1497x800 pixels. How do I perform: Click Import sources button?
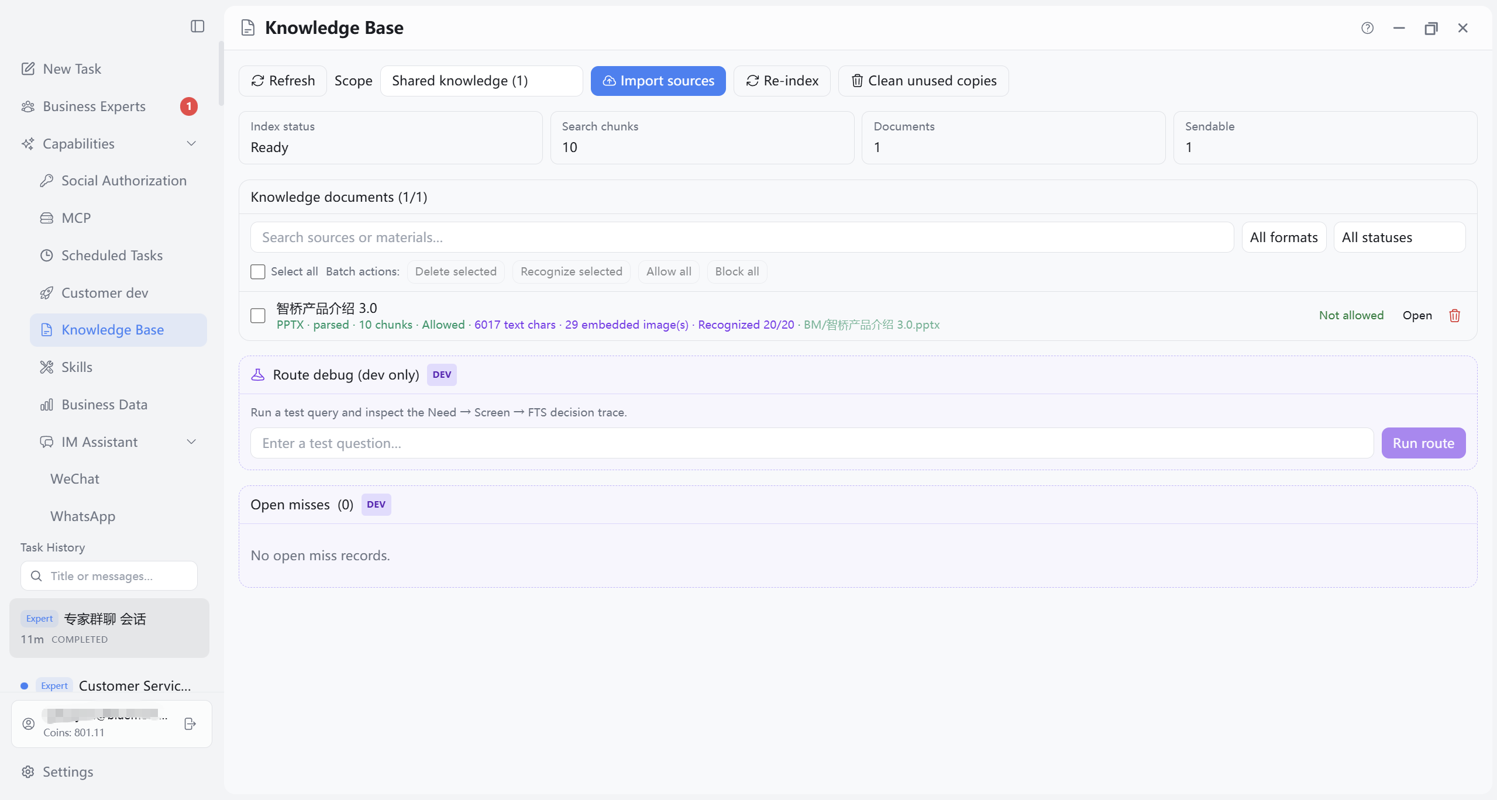(658, 81)
